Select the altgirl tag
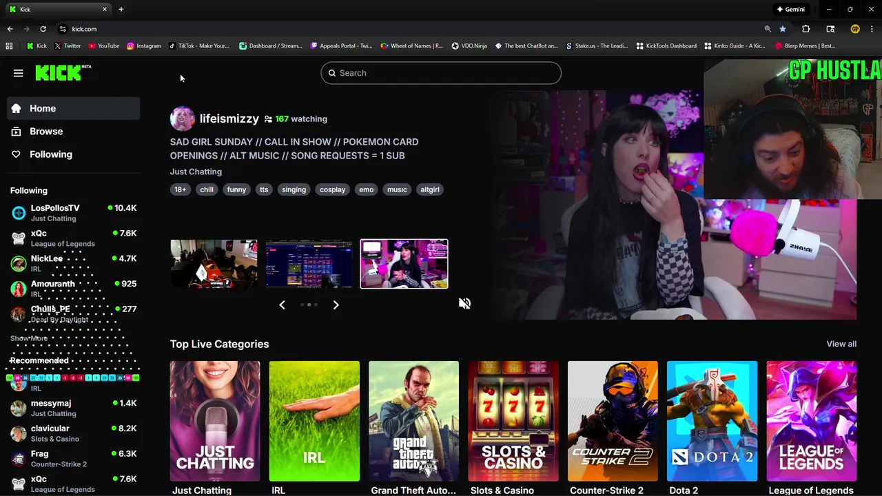The height and width of the screenshot is (496, 882). tap(430, 189)
